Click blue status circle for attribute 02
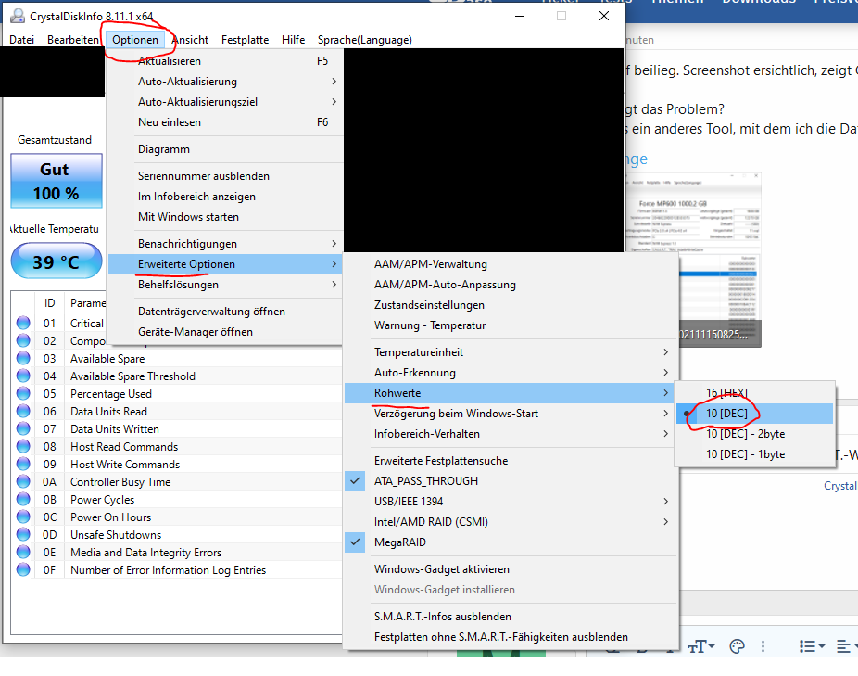The height and width of the screenshot is (676, 858). click(23, 340)
